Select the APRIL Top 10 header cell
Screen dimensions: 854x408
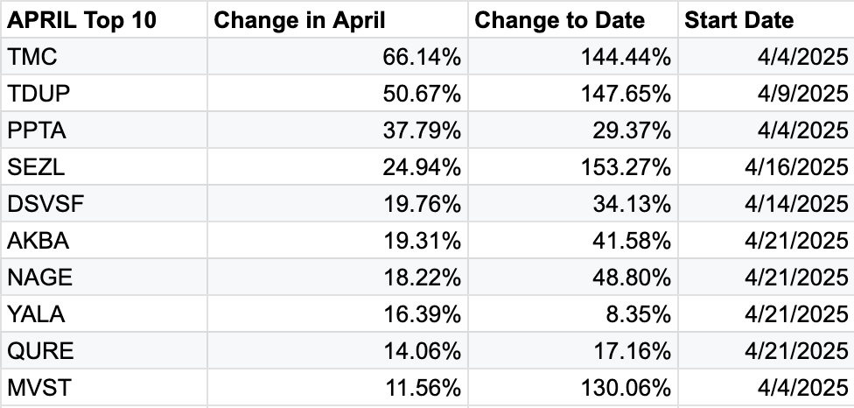pyautogui.click(x=104, y=19)
